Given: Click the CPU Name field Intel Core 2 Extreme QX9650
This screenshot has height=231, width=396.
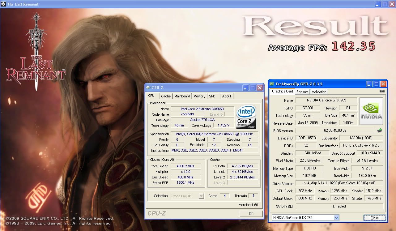Looking at the screenshot, I should 202,109.
